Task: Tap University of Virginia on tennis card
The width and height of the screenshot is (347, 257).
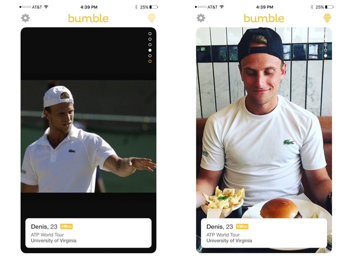Action: click(x=54, y=241)
